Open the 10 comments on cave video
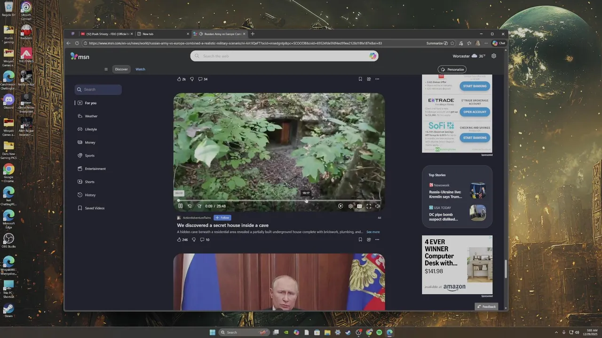Image resolution: width=602 pixels, height=338 pixels. [x=205, y=239]
